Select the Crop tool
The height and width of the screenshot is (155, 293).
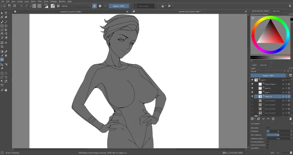2,47
